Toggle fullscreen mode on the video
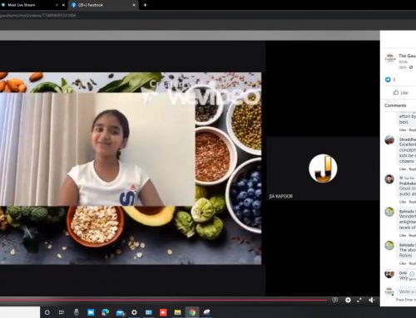 point(359,300)
